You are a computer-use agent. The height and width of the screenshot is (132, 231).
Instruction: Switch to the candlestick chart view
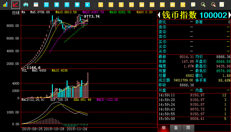tap(26, 5)
